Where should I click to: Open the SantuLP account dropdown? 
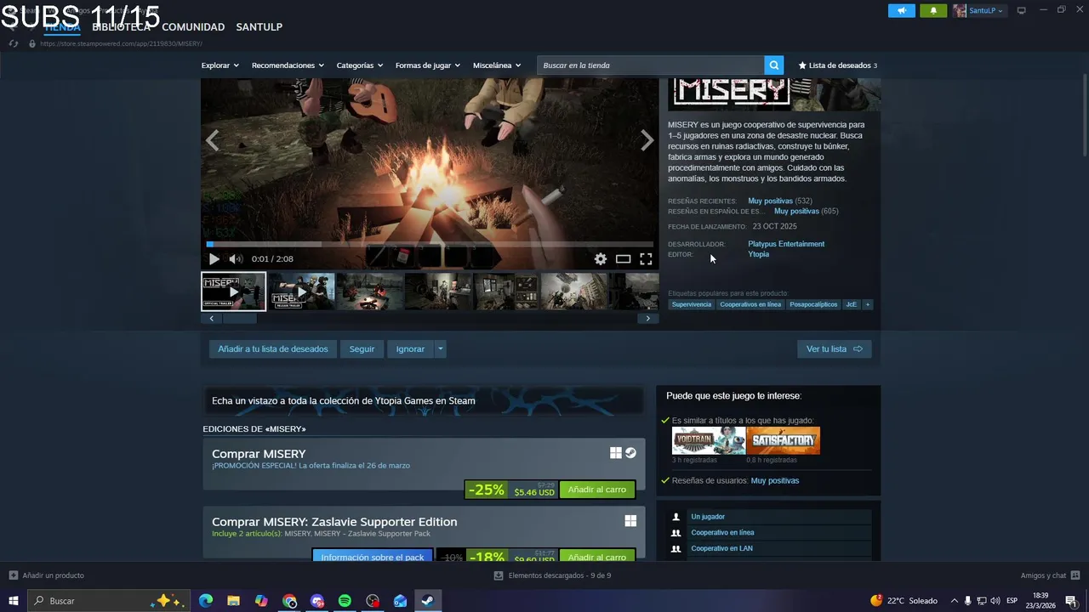pyautogui.click(x=979, y=10)
